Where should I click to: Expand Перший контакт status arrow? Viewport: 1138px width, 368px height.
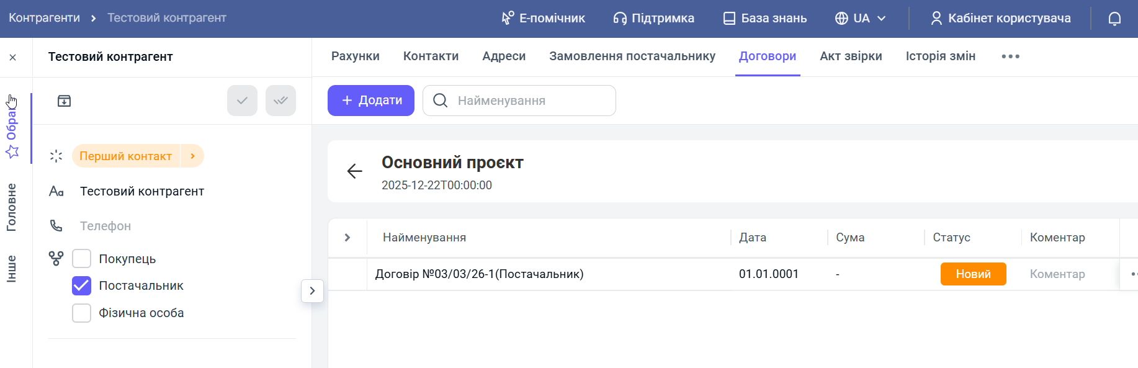tap(193, 156)
